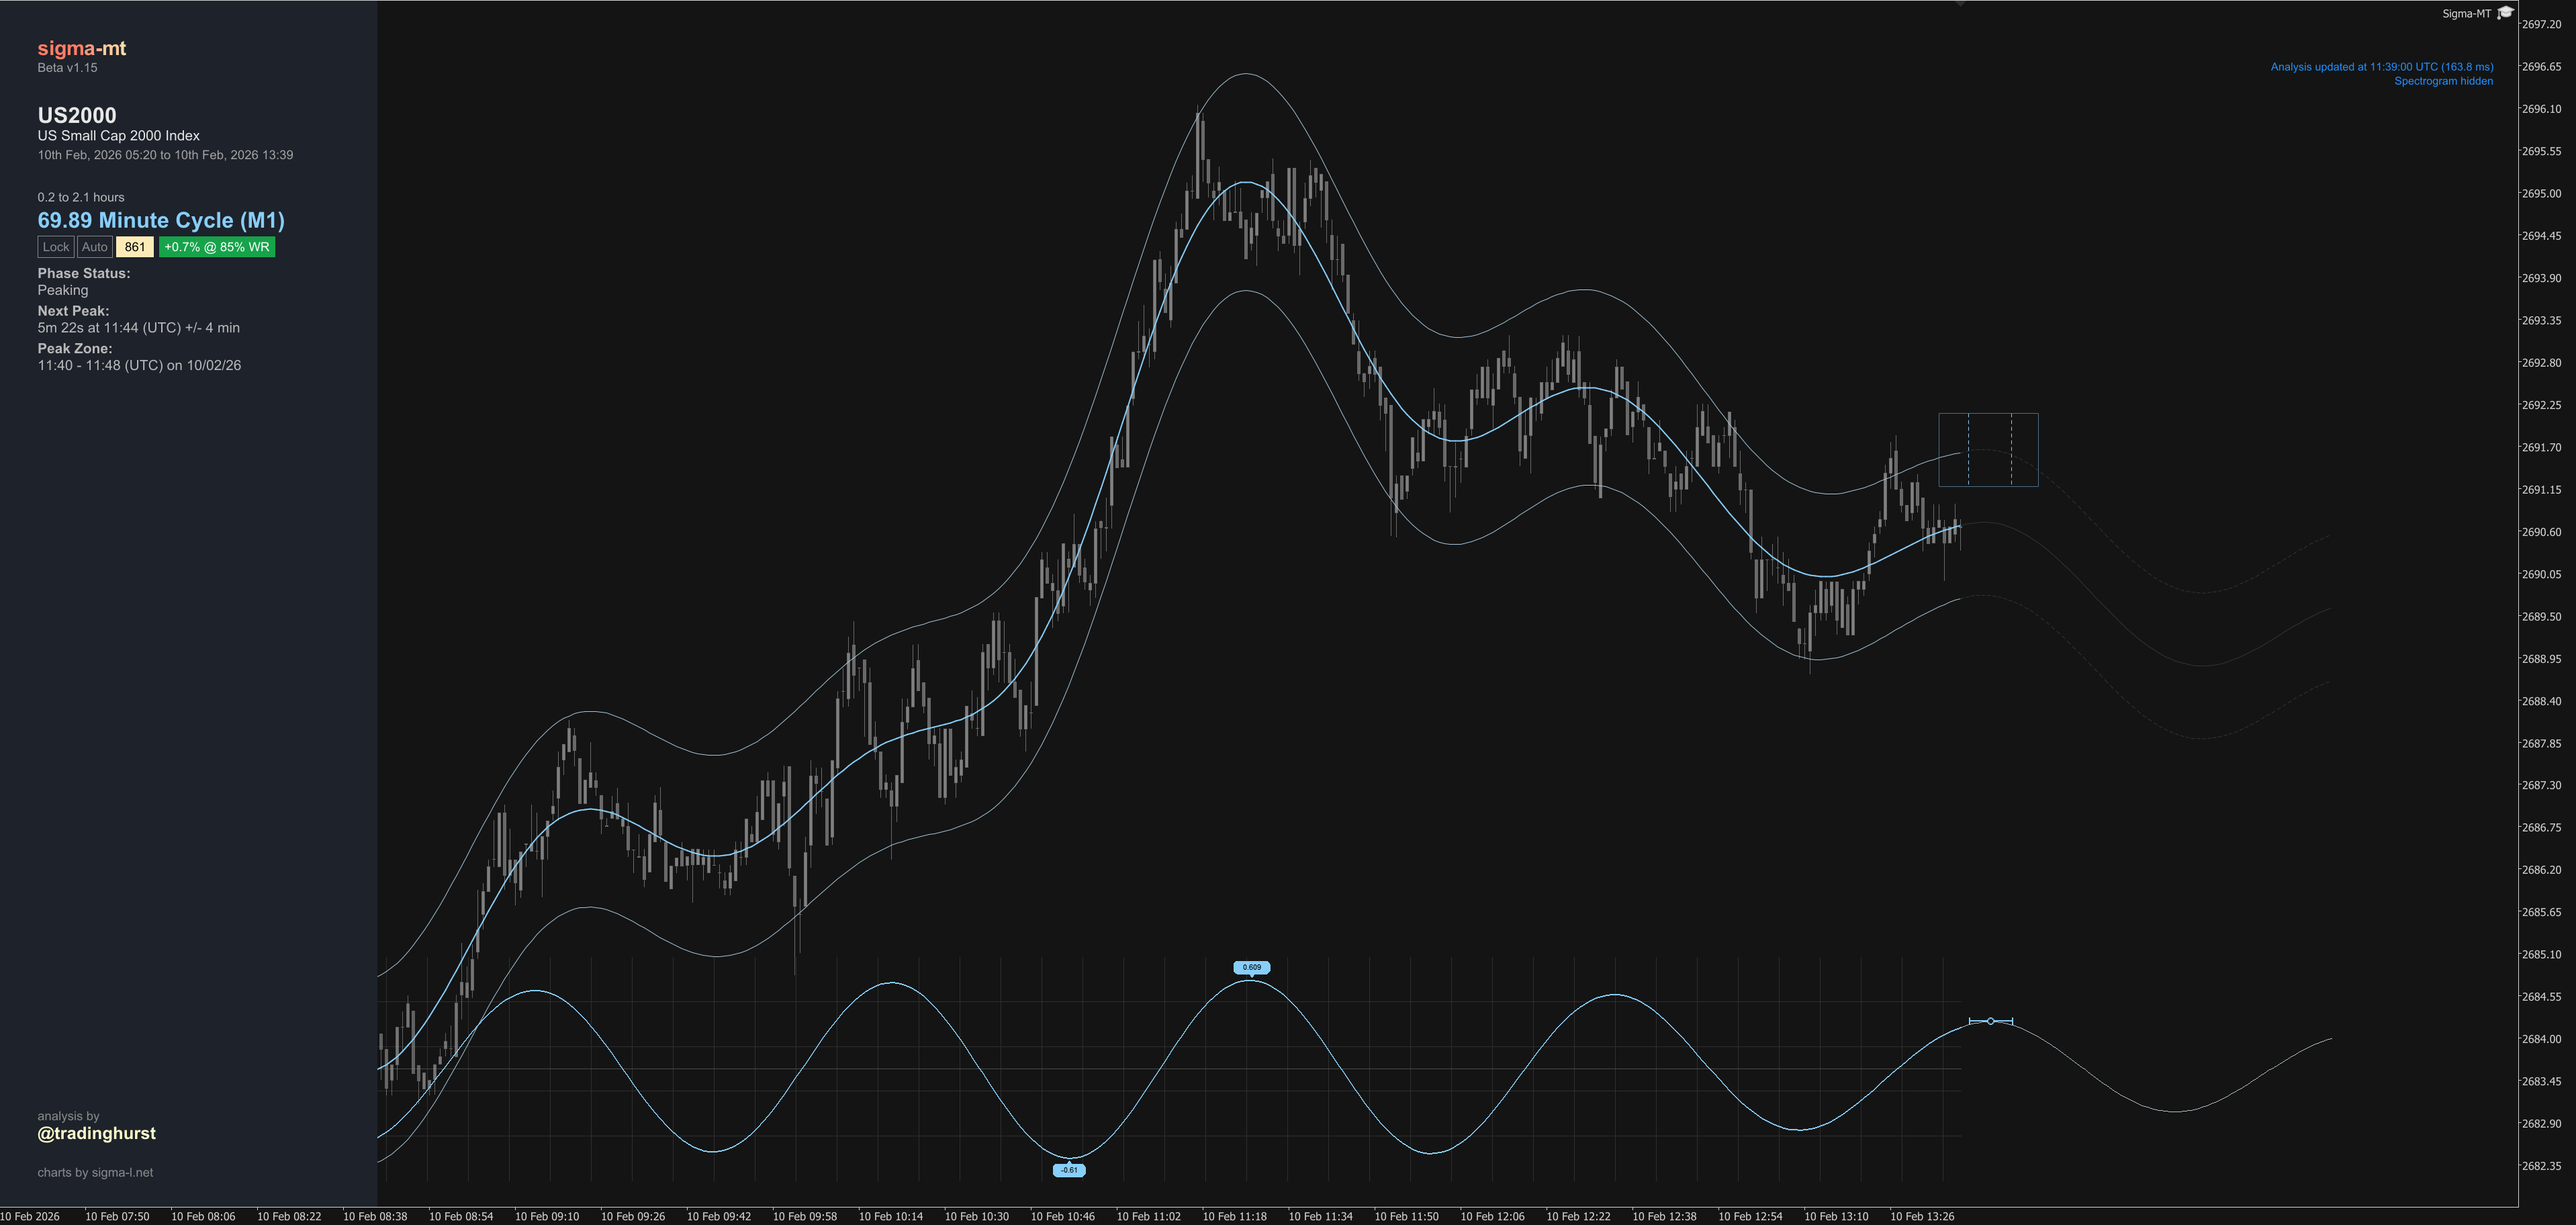This screenshot has width=2576, height=1225.
Task: Toggle the Lock cycle button
Action: pos(56,247)
